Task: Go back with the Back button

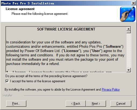Action: coord(76,104)
